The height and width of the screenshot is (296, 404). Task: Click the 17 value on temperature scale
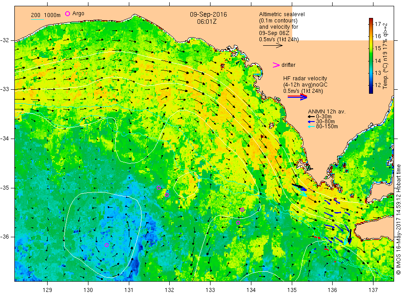point(378,24)
